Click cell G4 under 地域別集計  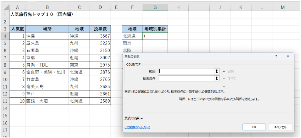coord(155,36)
